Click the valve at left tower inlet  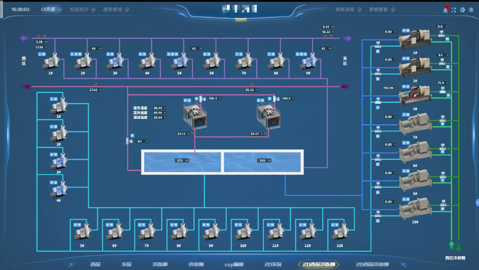pos(201,99)
